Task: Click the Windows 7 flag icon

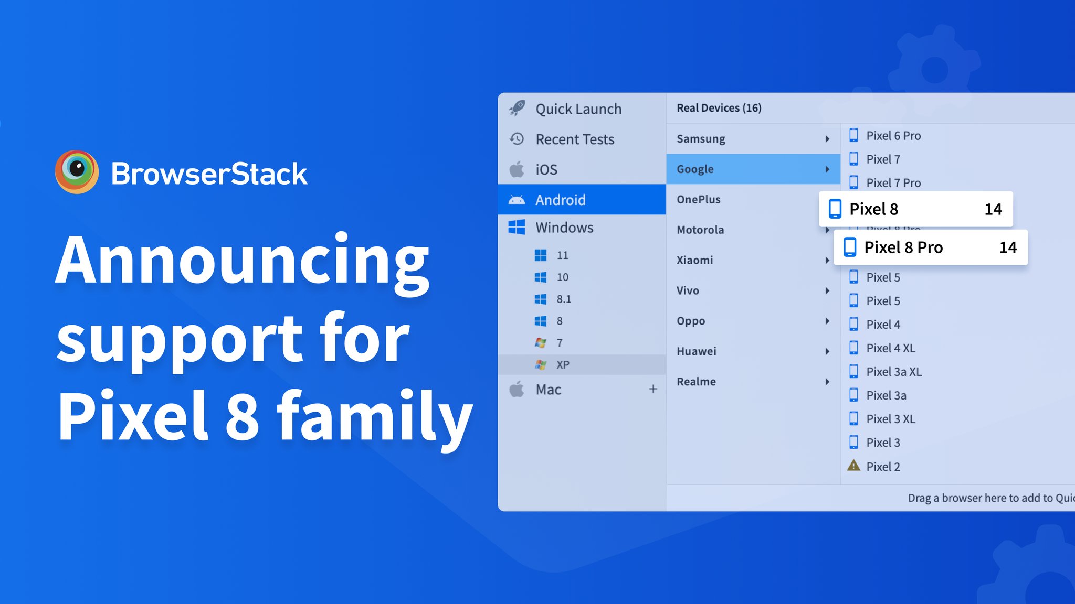Action: click(541, 343)
